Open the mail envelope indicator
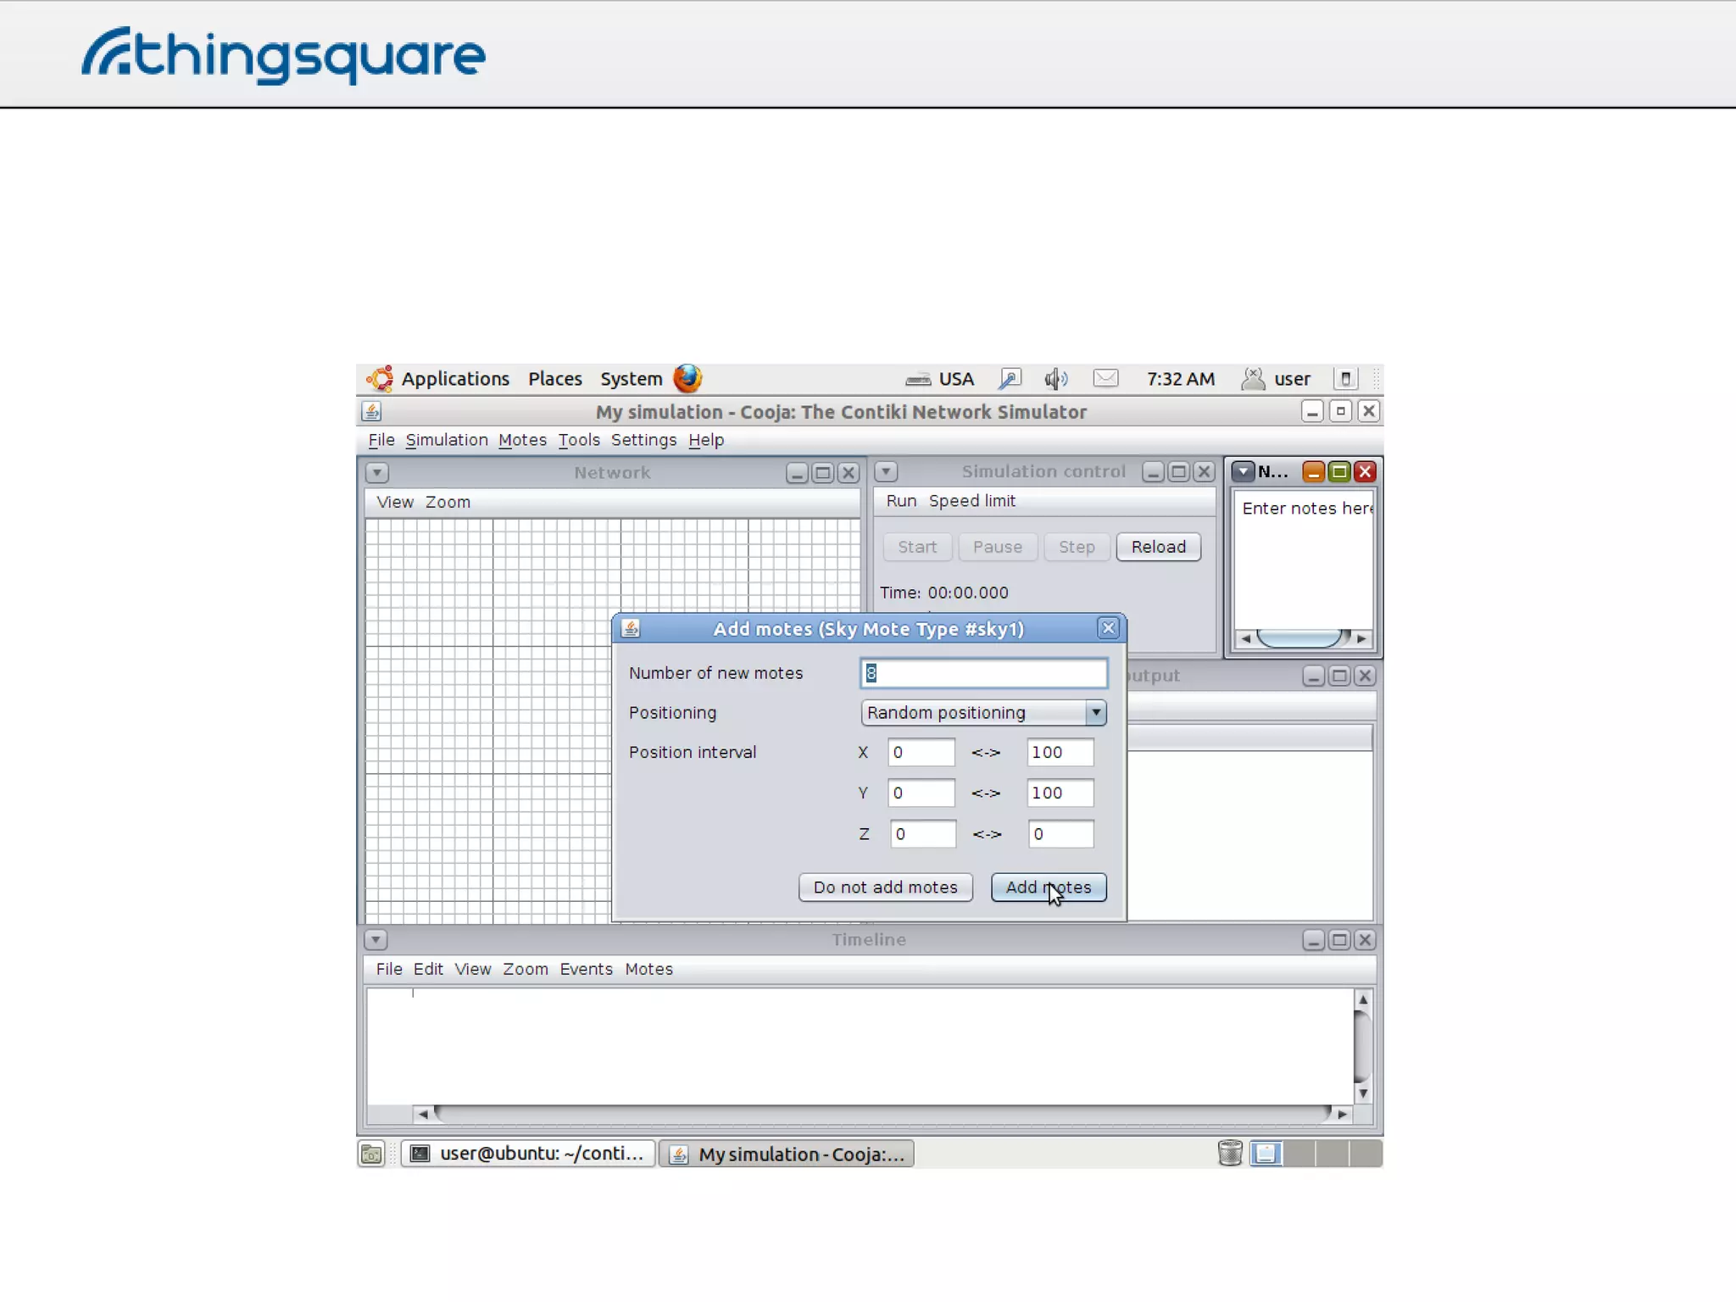This screenshot has height=1302, width=1736. [x=1105, y=379]
